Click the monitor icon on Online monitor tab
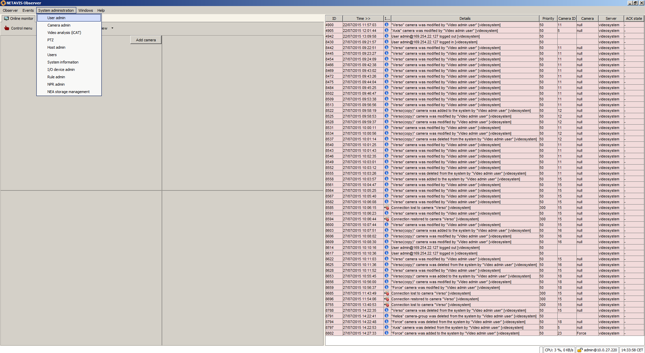Image resolution: width=645 pixels, height=353 pixels. pos(6,18)
